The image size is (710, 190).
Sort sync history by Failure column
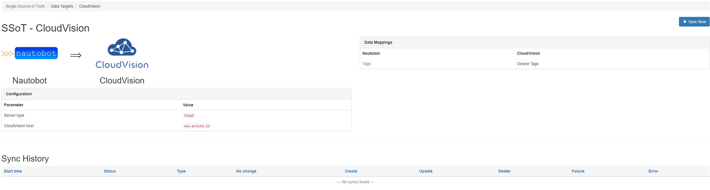pyautogui.click(x=578, y=171)
